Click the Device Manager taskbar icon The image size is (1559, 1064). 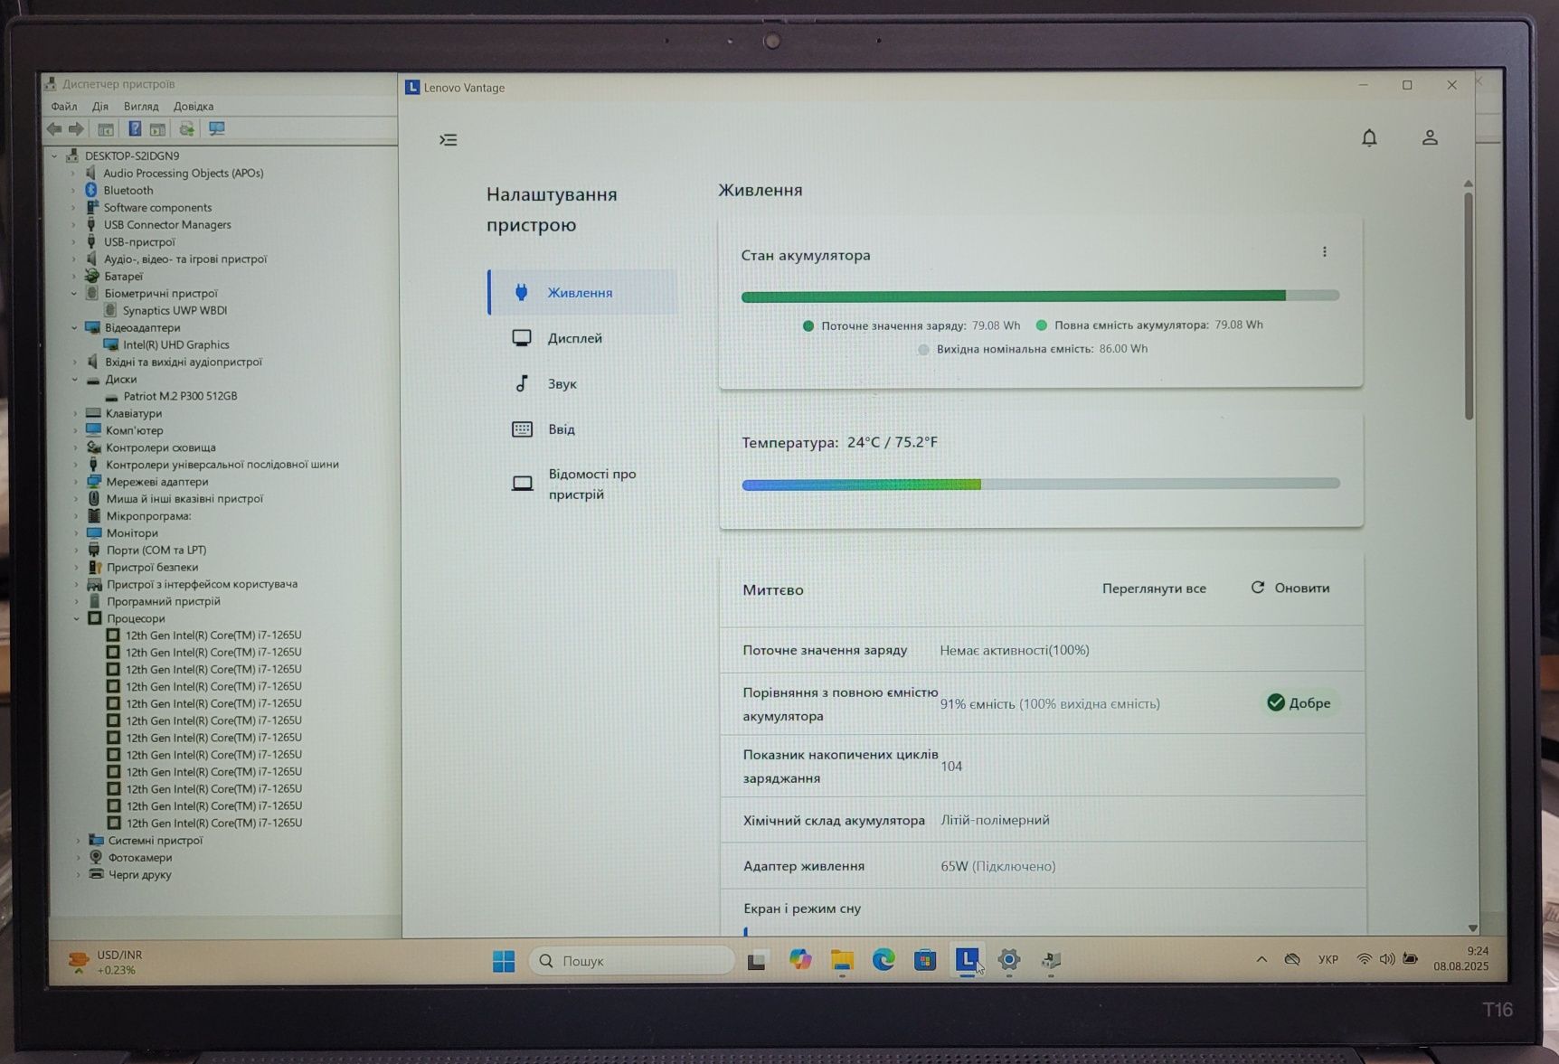[1051, 960]
